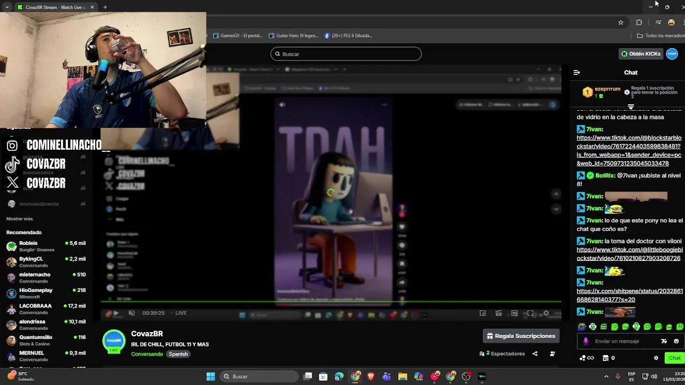The height and width of the screenshot is (385, 685).
Task: Focus the Kick Buscar search field
Action: [346, 54]
